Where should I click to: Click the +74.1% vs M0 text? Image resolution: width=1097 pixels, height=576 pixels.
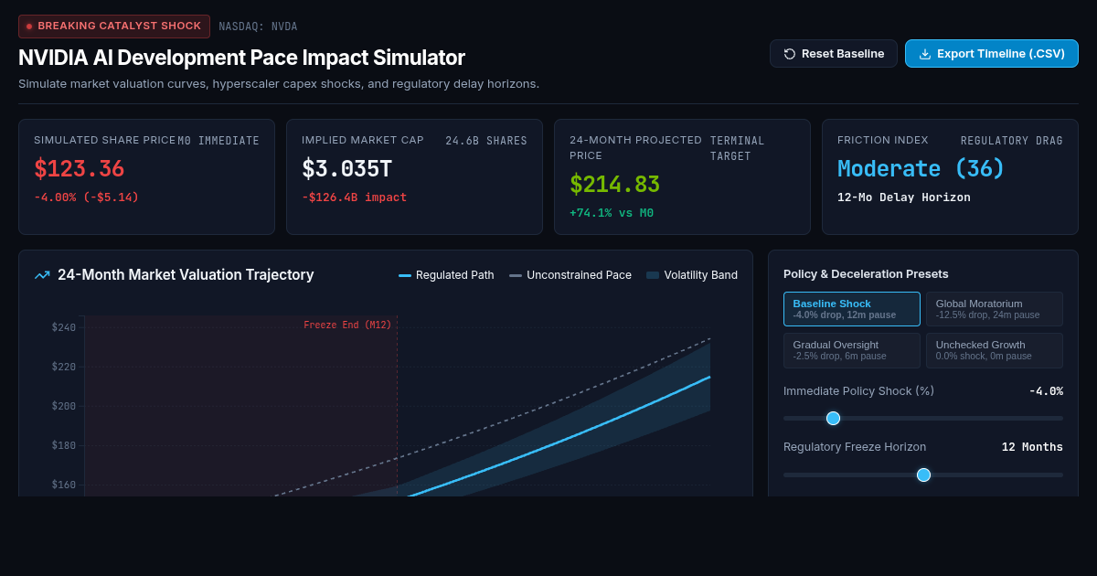tap(612, 213)
